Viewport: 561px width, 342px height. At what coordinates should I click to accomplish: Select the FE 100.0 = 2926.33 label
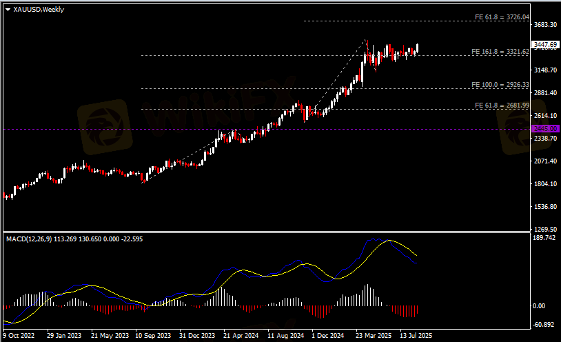(500, 85)
